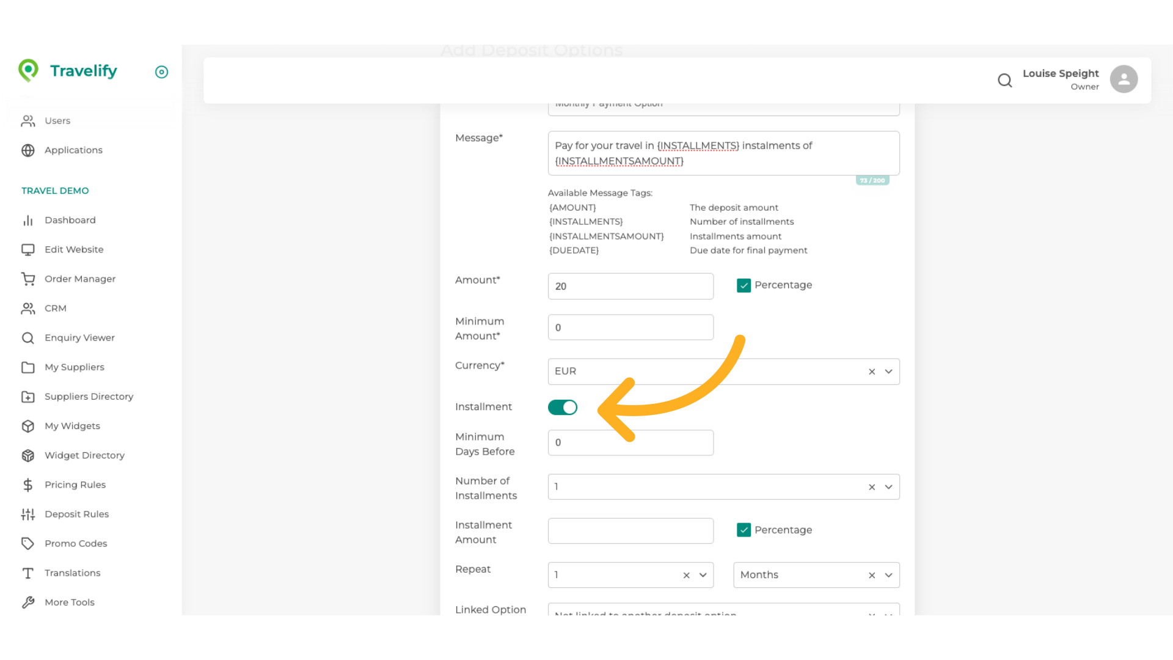
Task: Open the Promo Codes tag icon
Action: 28,543
